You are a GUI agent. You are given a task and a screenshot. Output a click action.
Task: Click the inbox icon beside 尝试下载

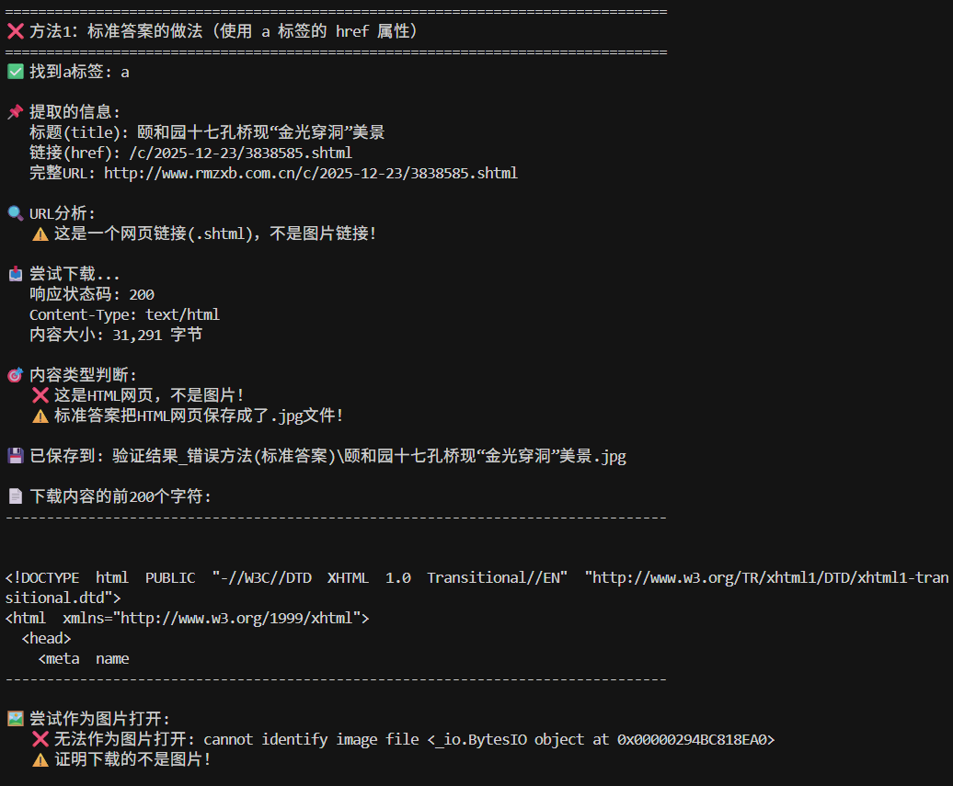click(16, 274)
